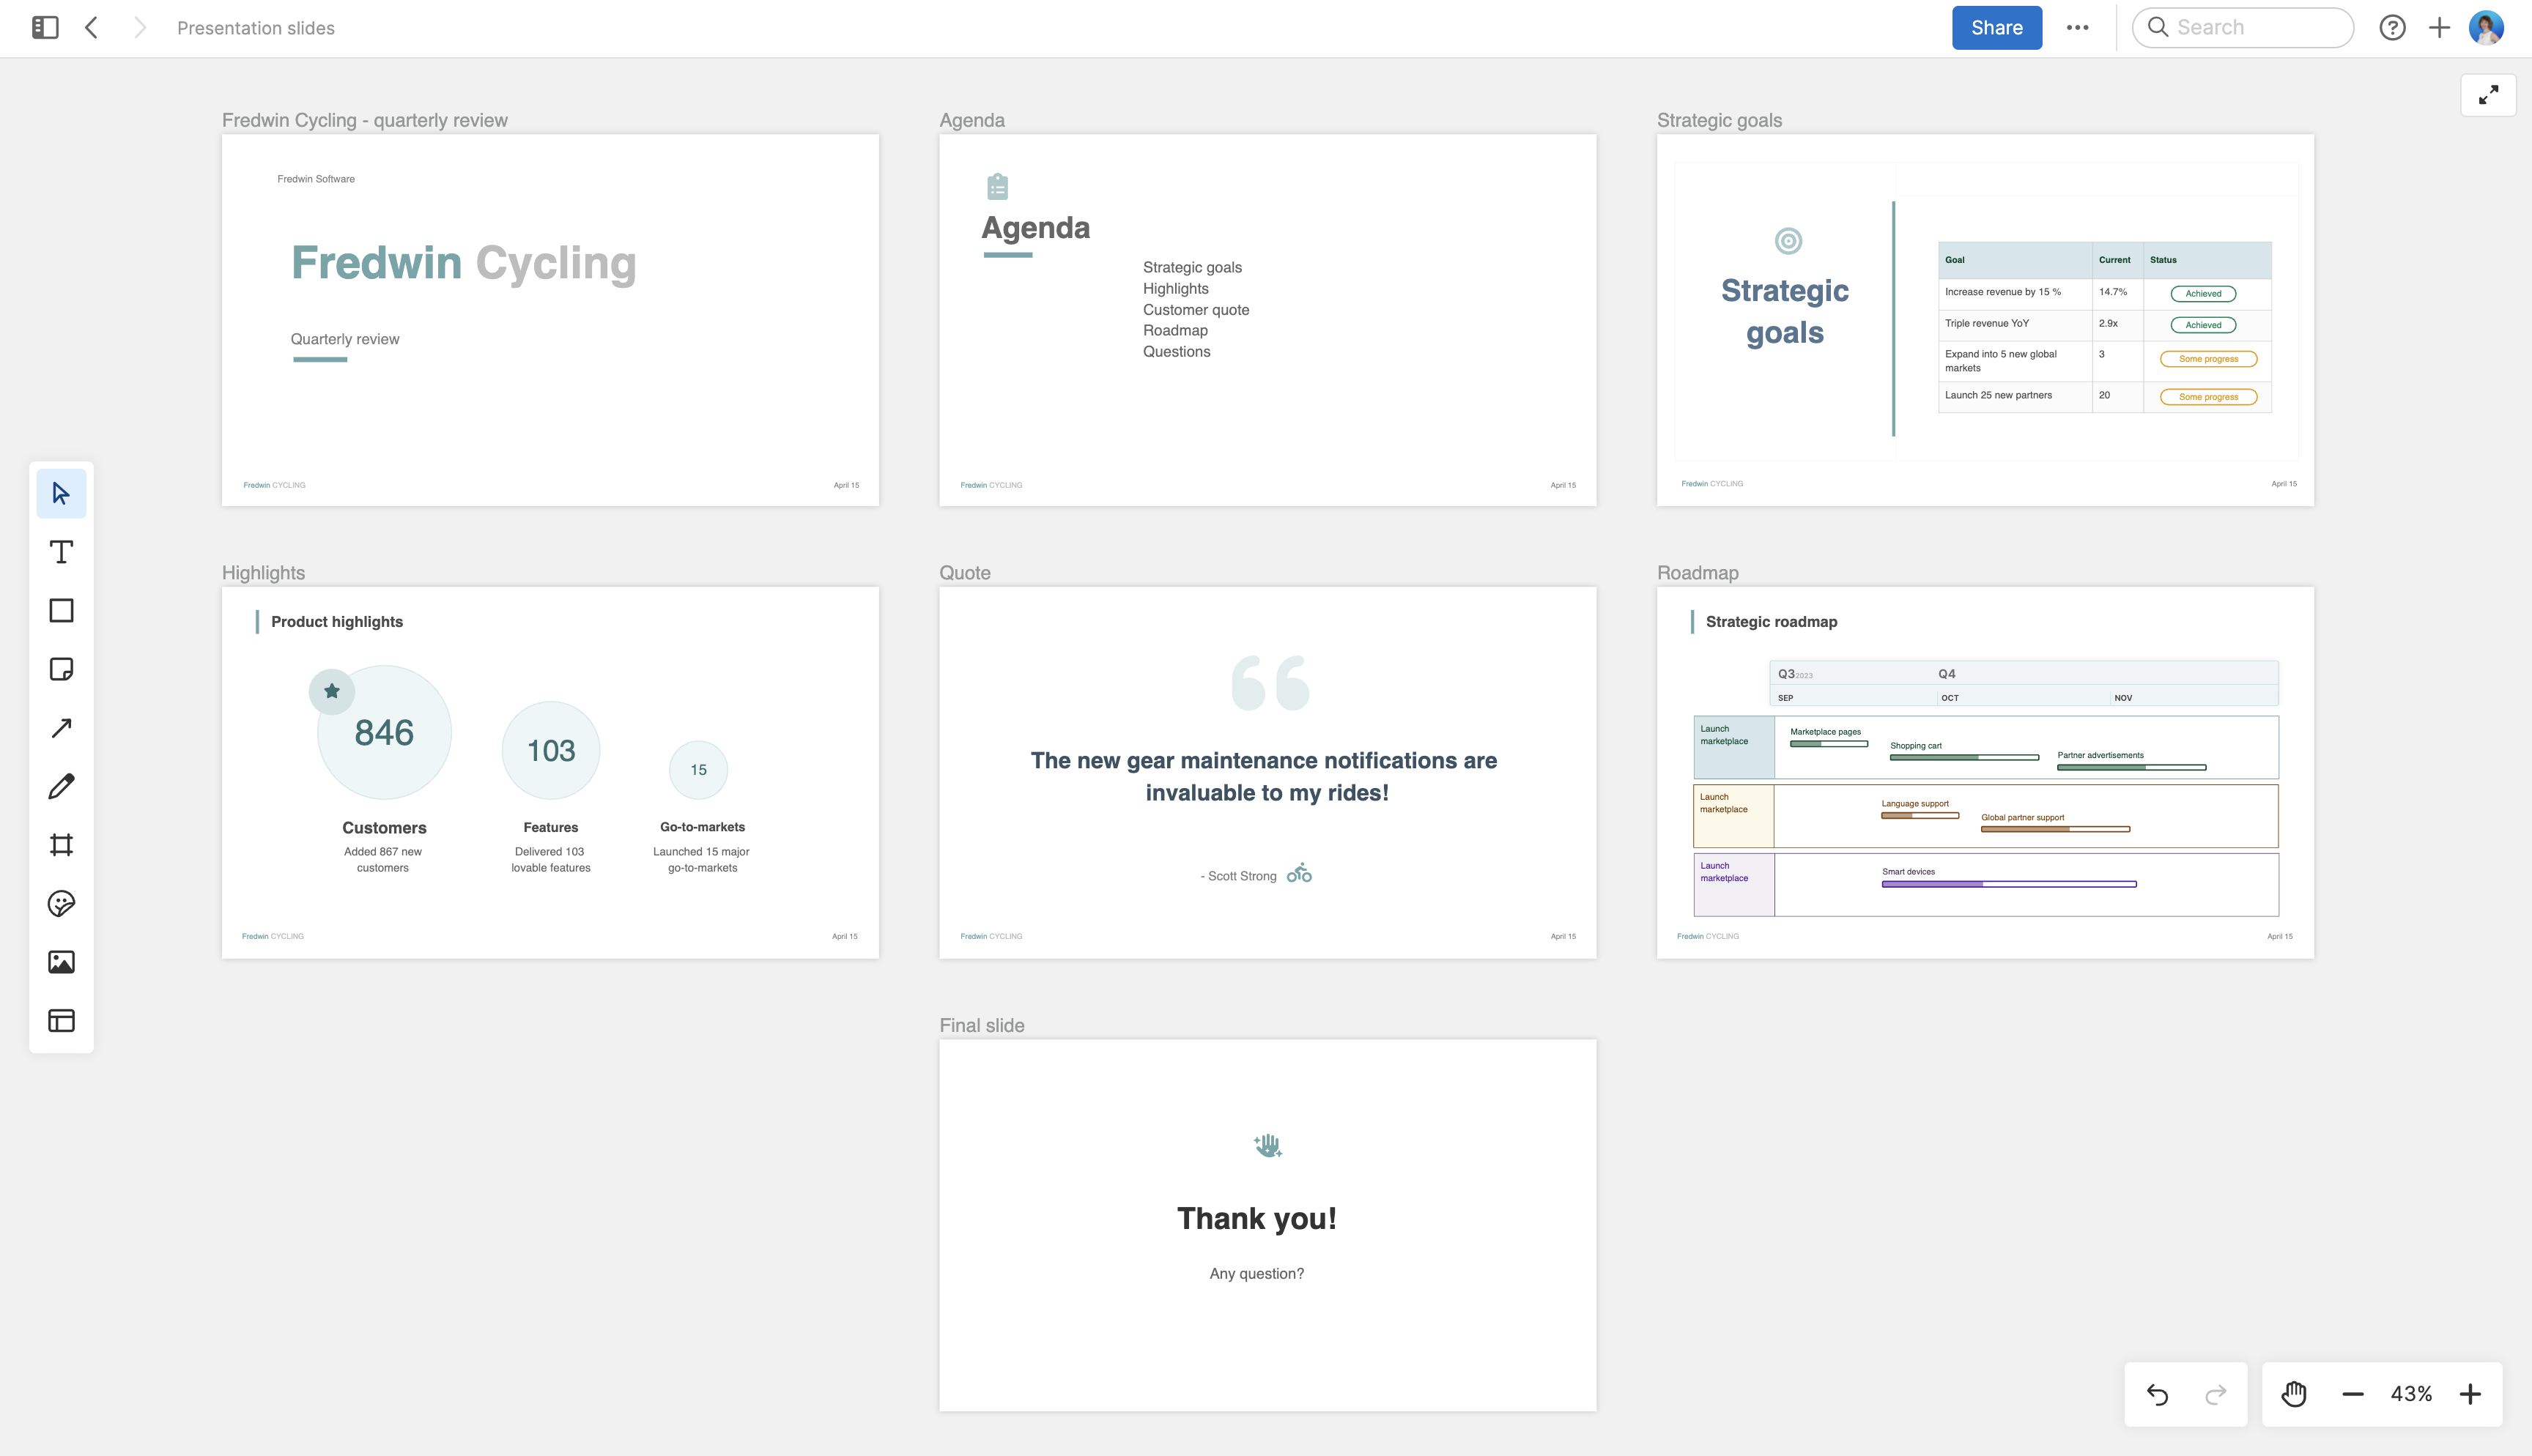This screenshot has width=2532, height=1456.
Task: Zoom out with the minus control
Action: point(2353,1394)
